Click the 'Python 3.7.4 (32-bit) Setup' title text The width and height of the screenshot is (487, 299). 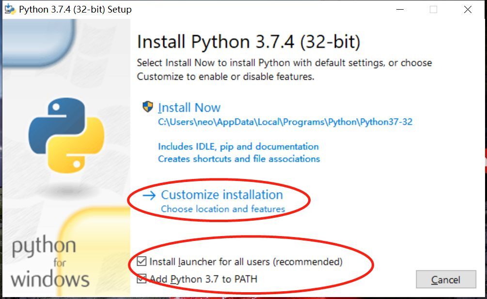(75, 9)
